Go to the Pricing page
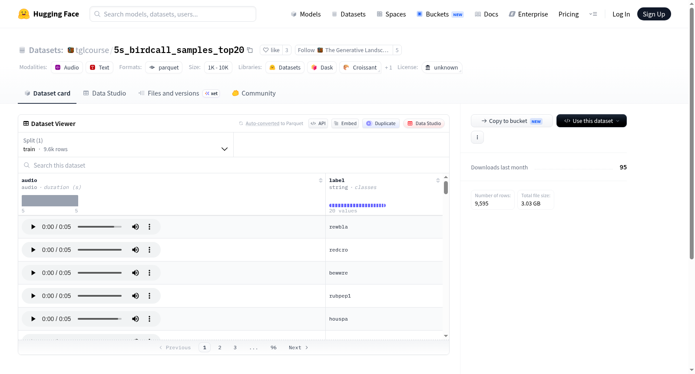695x374 pixels. click(x=569, y=14)
